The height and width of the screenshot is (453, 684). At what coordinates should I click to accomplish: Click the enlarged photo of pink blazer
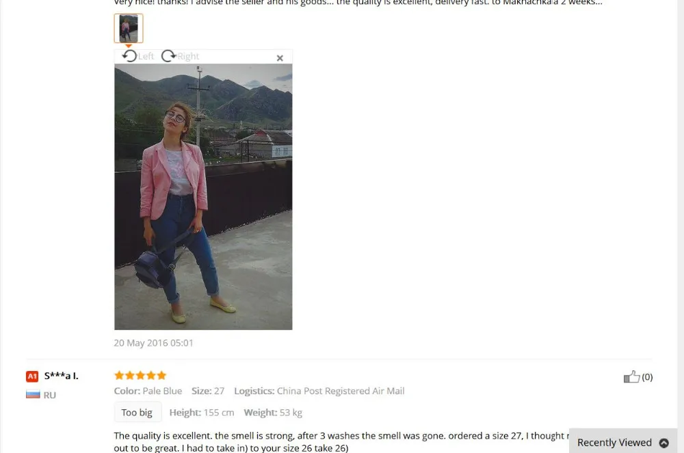[203, 197]
